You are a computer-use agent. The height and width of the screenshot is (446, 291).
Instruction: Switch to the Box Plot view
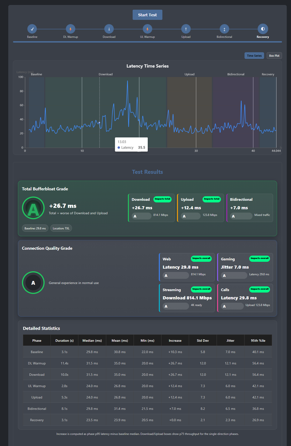pyautogui.click(x=274, y=56)
